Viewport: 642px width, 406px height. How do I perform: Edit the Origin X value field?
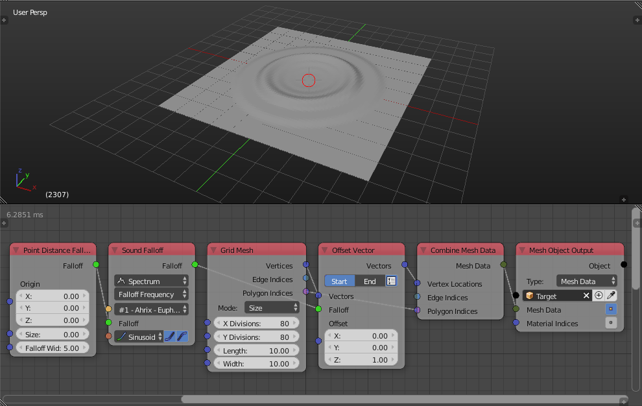click(53, 296)
